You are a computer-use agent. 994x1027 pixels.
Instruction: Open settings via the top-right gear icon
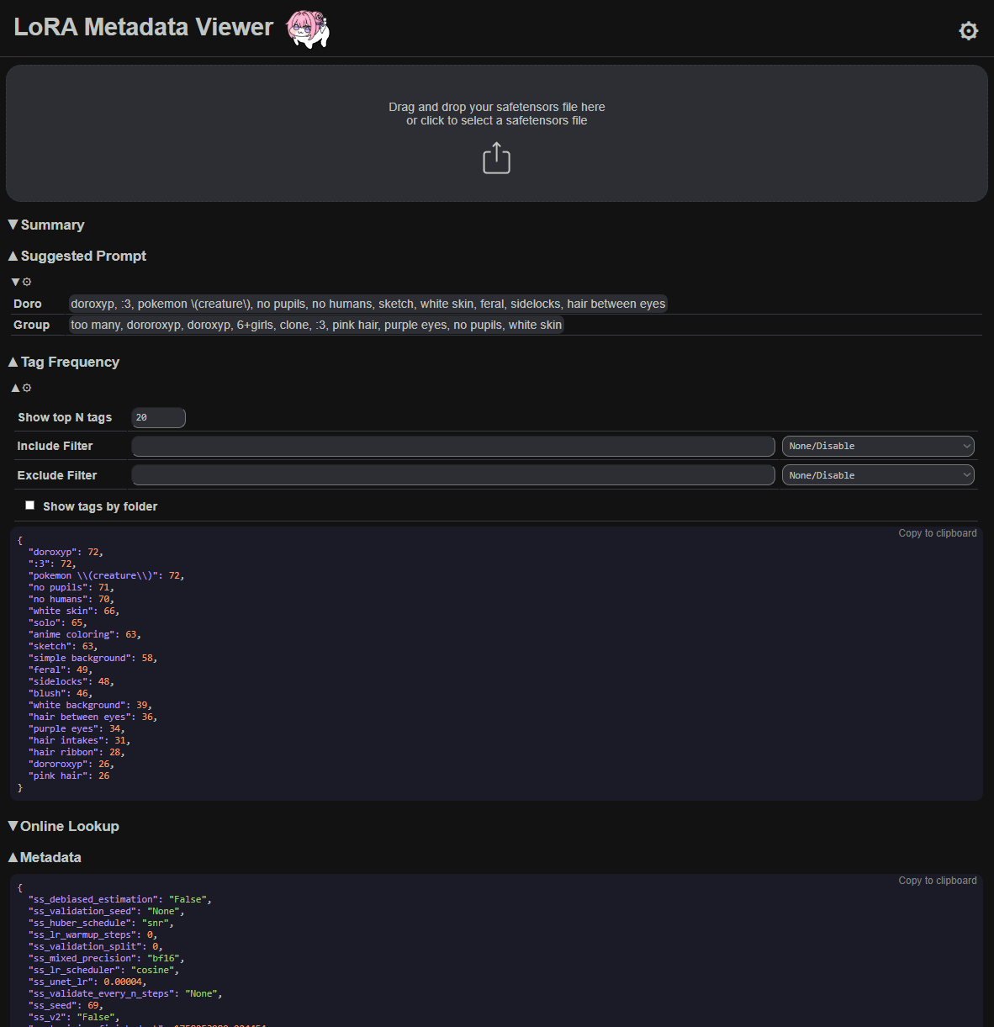(968, 31)
